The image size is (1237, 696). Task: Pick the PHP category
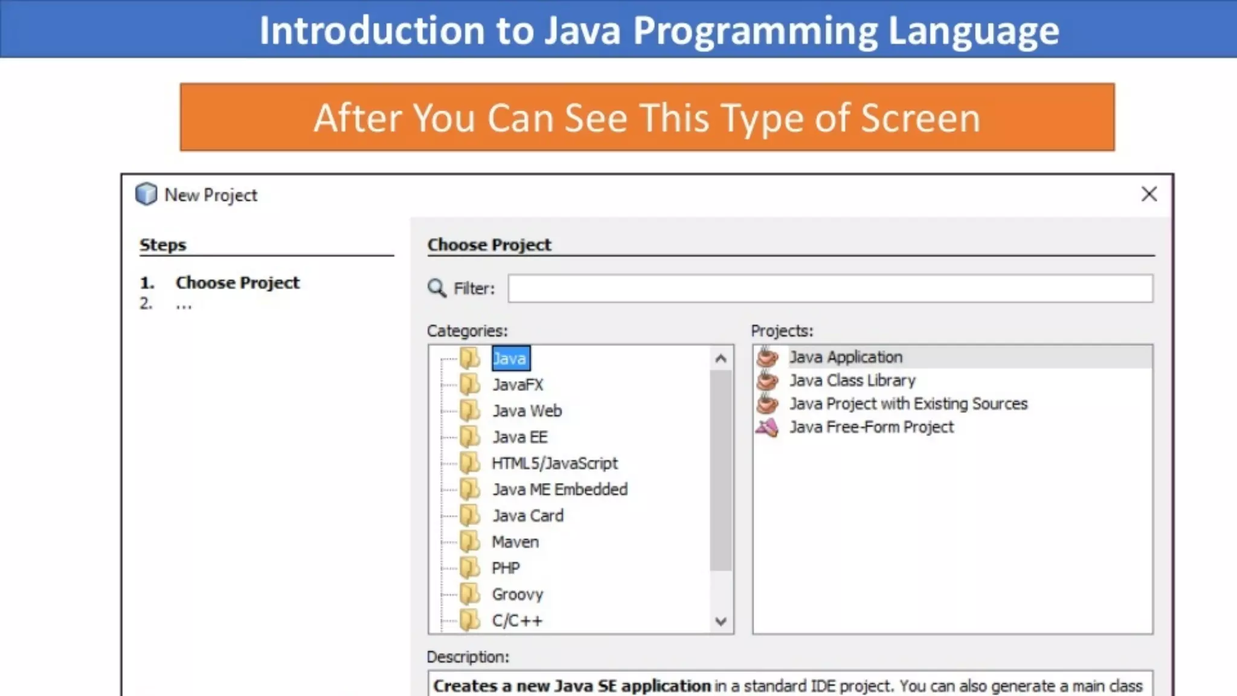click(506, 568)
